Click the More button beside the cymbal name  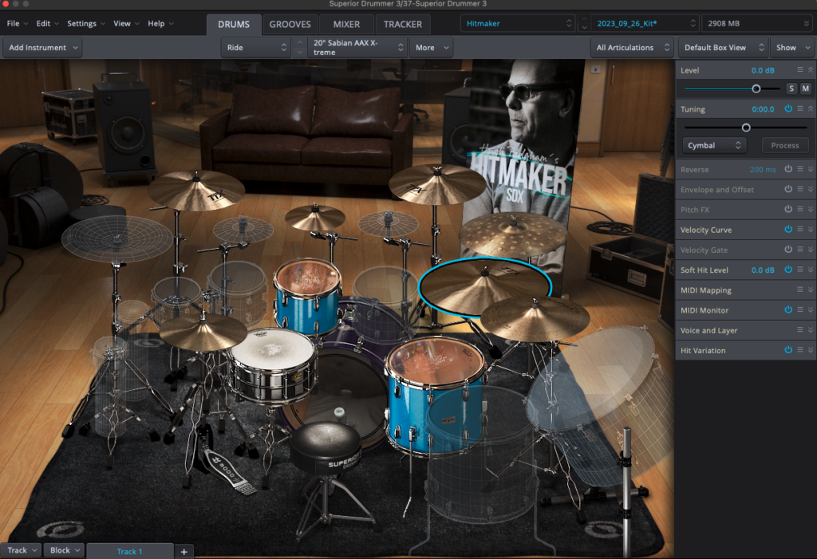(x=431, y=48)
